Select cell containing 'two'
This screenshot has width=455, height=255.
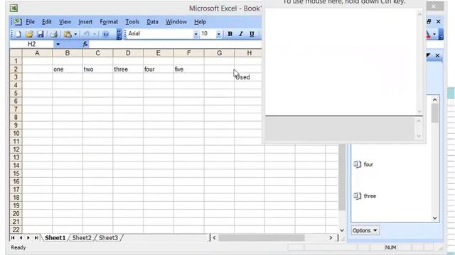point(98,69)
